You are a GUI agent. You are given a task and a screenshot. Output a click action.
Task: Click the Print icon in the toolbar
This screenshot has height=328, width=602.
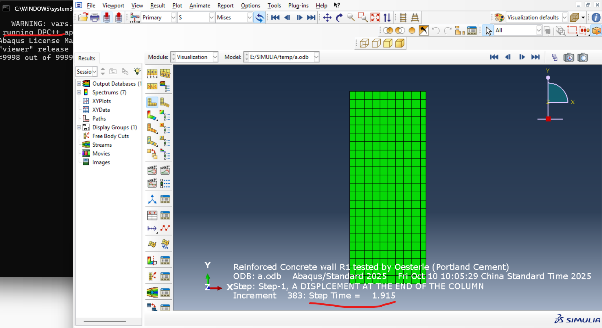pos(95,17)
